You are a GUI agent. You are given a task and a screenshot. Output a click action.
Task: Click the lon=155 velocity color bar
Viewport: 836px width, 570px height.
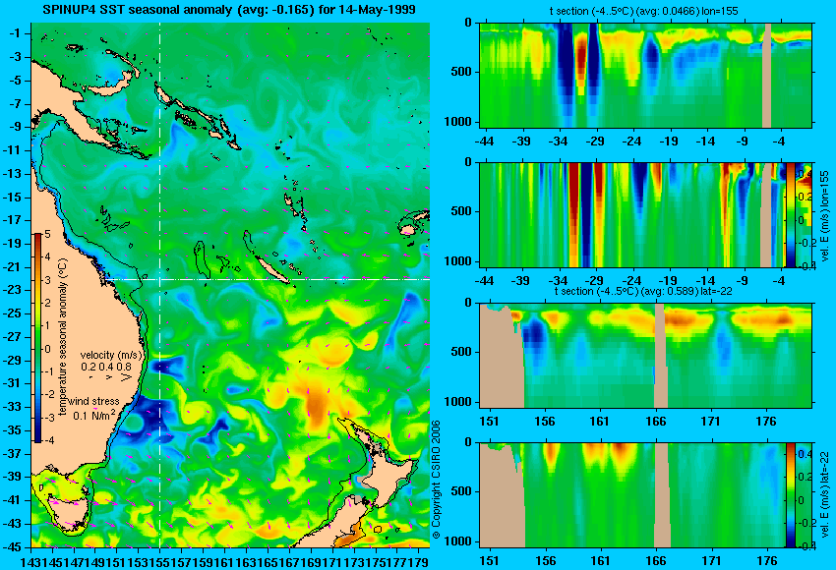pyautogui.click(x=791, y=214)
